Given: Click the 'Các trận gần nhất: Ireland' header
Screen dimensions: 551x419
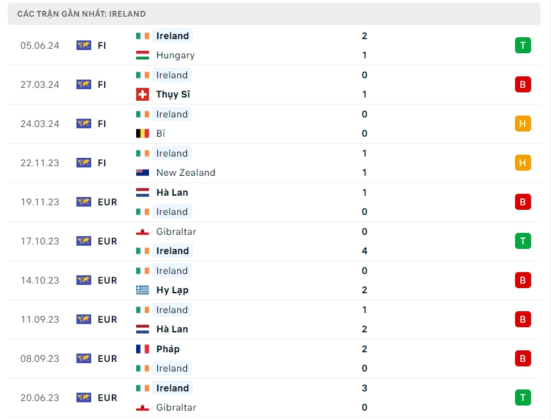Looking at the screenshot, I should 82,13.
